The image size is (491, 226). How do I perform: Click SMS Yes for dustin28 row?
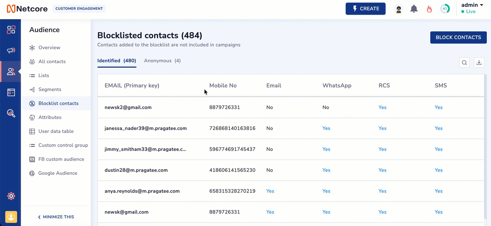[x=439, y=170]
